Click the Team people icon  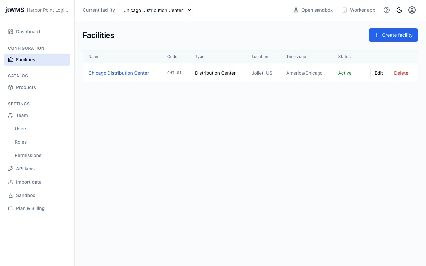(11, 115)
